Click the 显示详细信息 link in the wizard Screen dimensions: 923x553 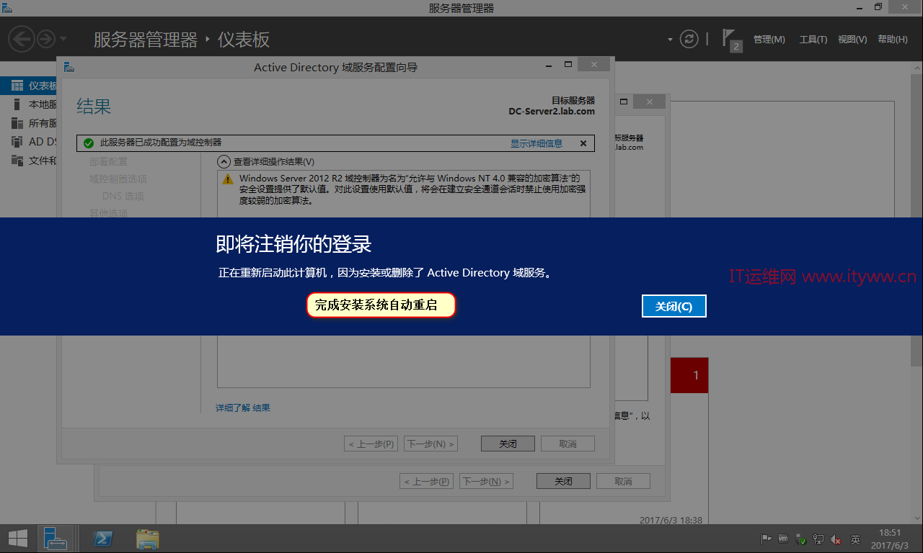click(x=536, y=143)
